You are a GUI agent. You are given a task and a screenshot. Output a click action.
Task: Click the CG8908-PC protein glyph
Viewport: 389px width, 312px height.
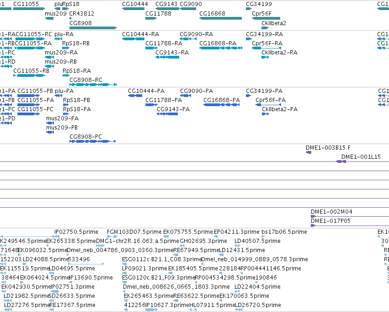pyautogui.click(x=93, y=141)
